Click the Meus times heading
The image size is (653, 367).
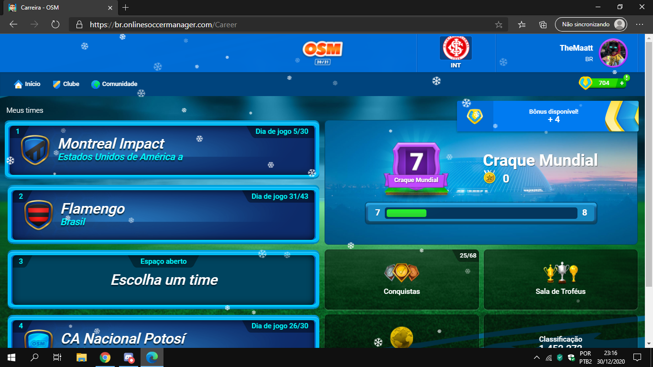(25, 110)
